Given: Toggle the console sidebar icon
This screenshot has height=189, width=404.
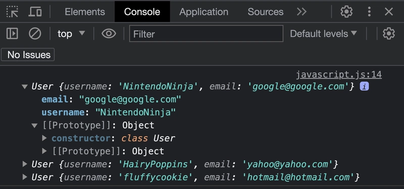Looking at the screenshot, I should pos(12,34).
